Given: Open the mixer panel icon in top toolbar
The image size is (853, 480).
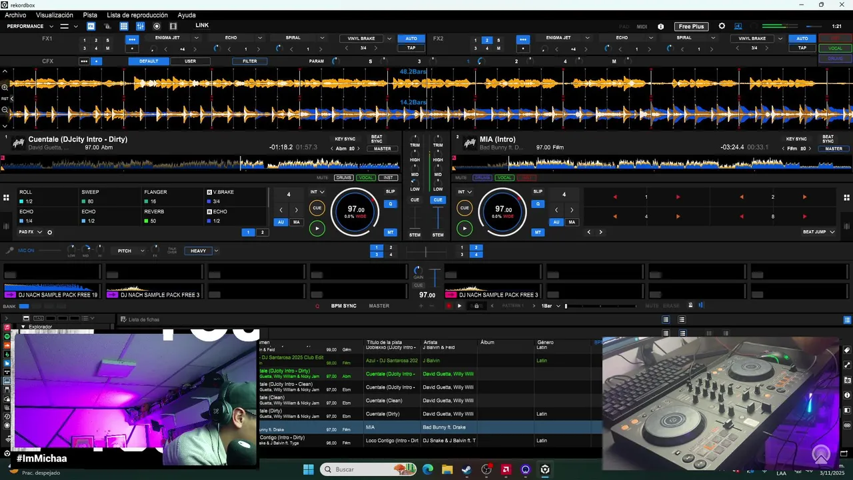Looking at the screenshot, I should [140, 26].
